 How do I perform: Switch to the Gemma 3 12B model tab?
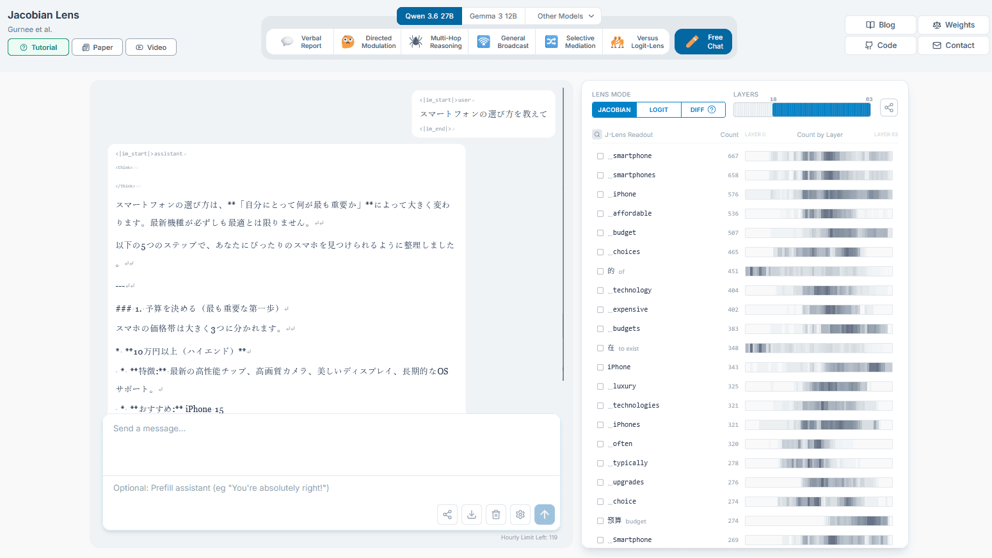(x=493, y=16)
